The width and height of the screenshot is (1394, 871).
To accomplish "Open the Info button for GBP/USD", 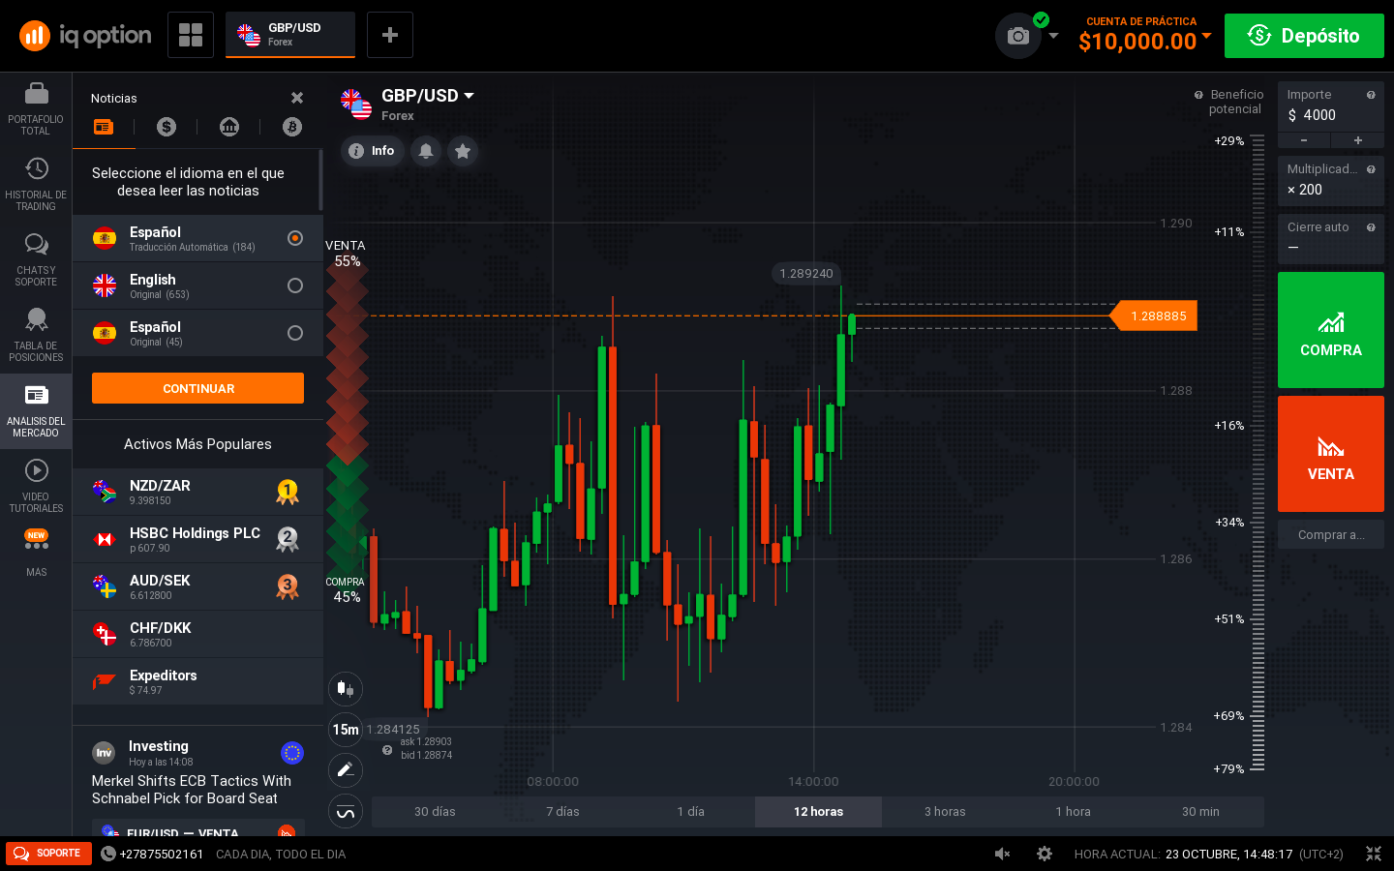I will (x=372, y=151).
